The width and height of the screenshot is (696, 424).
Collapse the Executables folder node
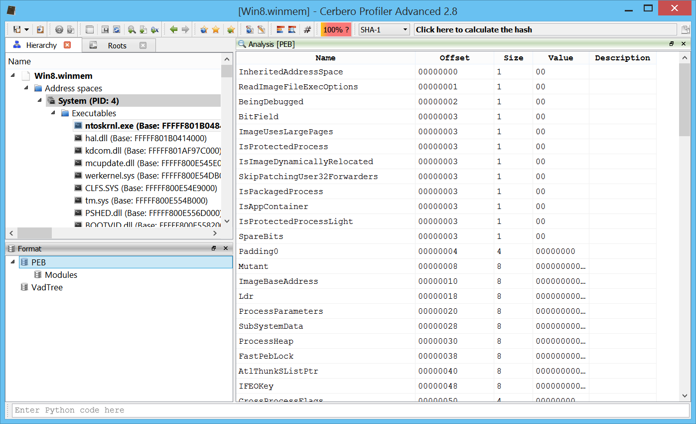[x=53, y=113]
